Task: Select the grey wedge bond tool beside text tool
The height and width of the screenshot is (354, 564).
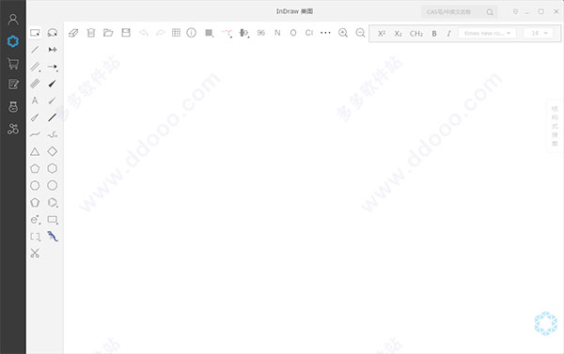Action: pyautogui.click(x=53, y=100)
